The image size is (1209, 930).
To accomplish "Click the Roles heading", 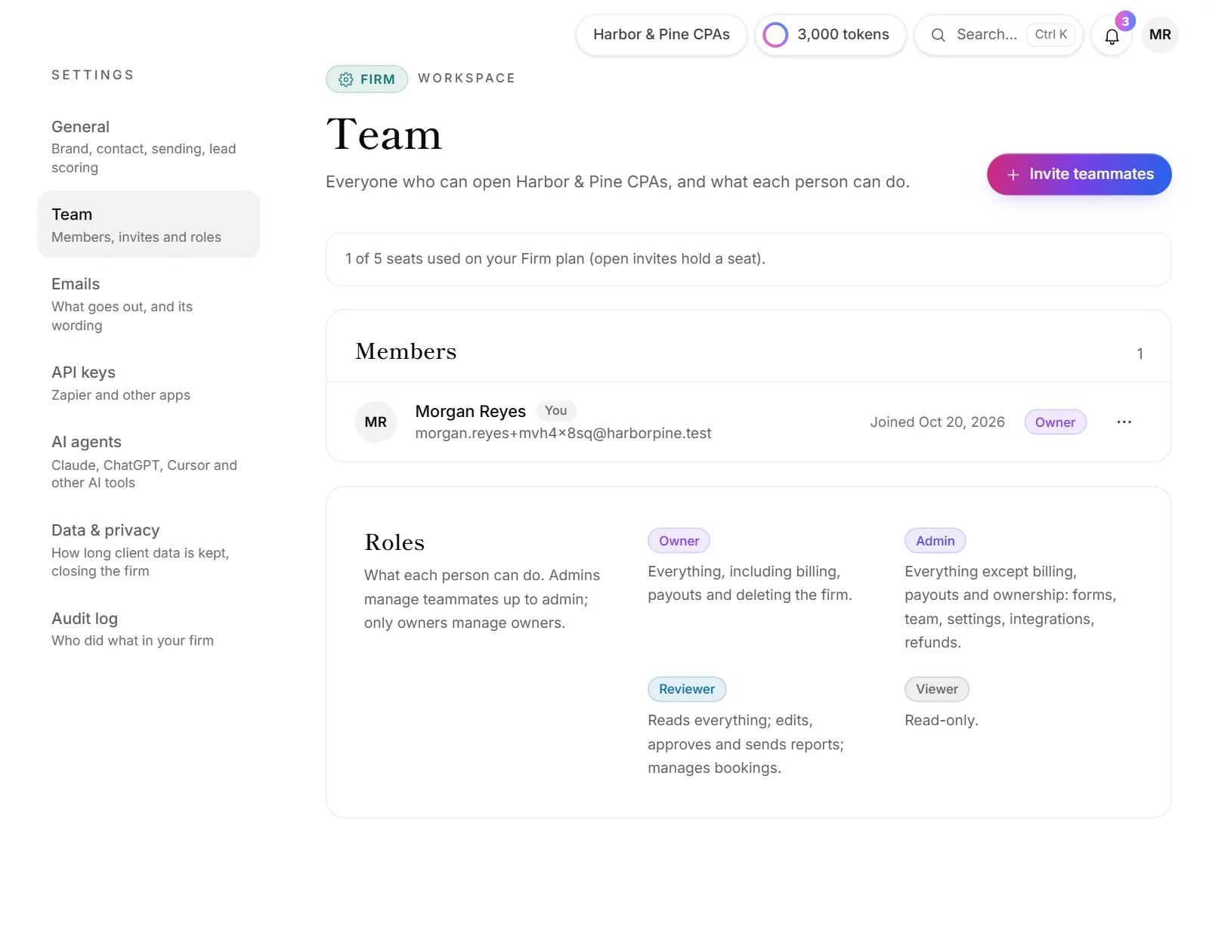I will coord(394,542).
